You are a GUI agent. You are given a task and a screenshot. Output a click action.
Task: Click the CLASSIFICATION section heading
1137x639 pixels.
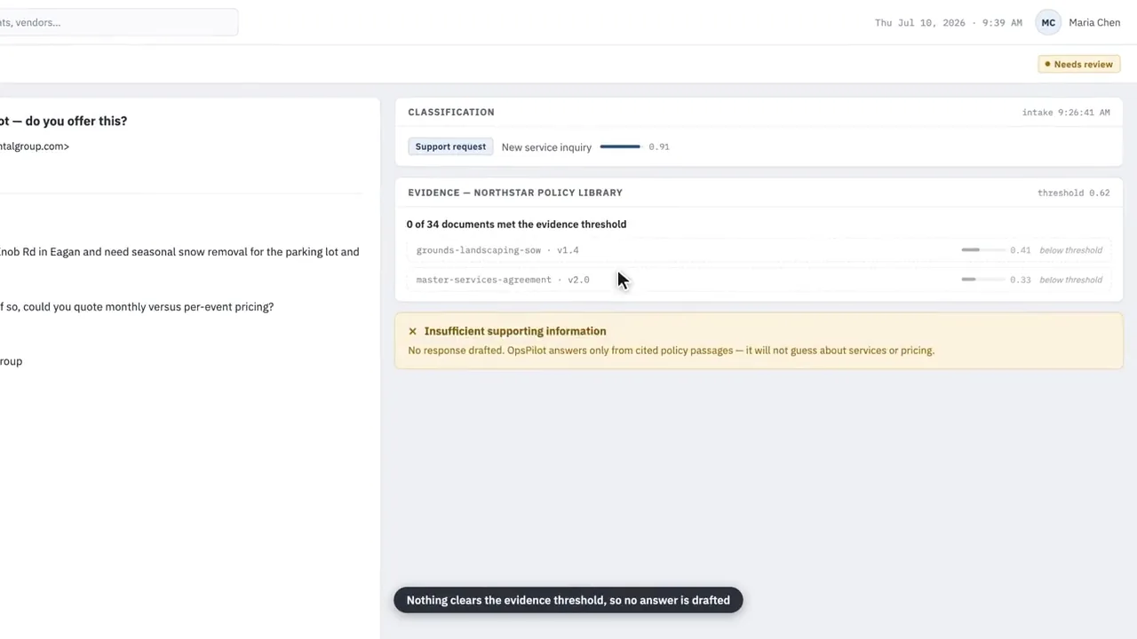[451, 112]
